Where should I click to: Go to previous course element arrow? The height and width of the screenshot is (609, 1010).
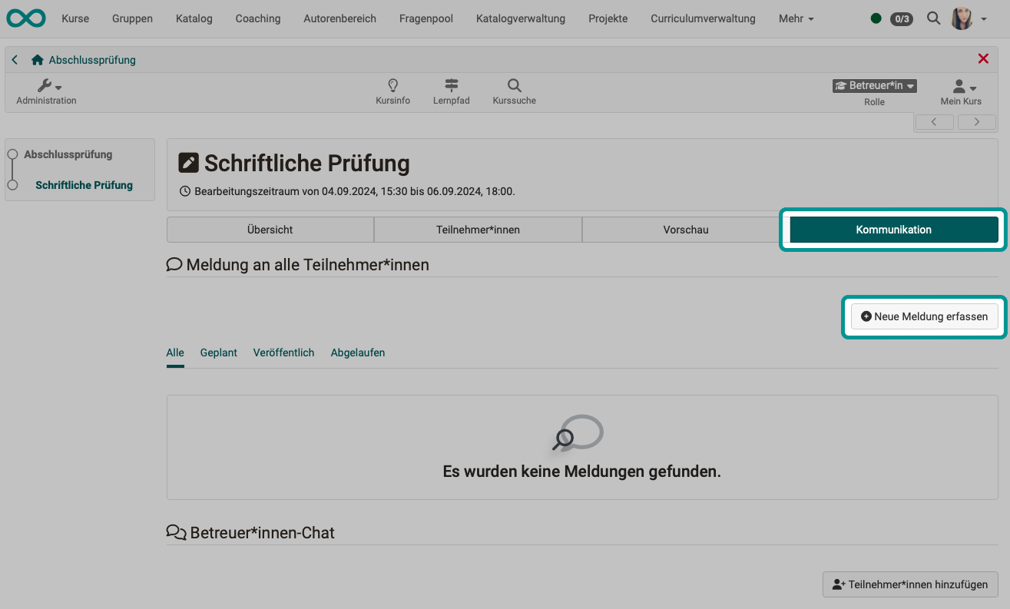[x=934, y=122]
